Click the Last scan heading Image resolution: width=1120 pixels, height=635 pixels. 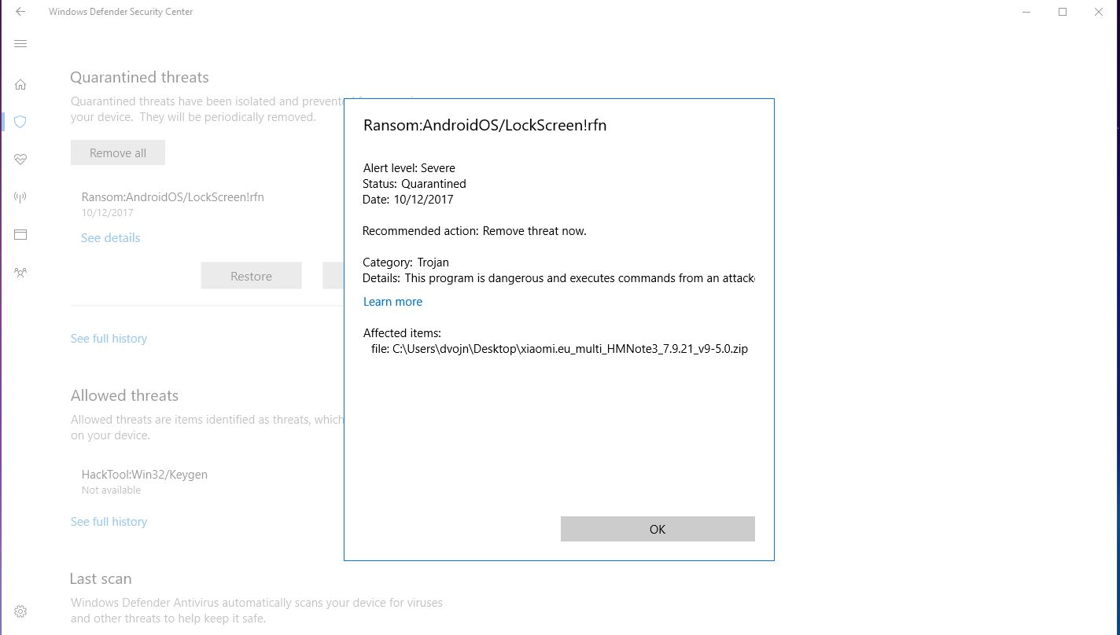(101, 578)
